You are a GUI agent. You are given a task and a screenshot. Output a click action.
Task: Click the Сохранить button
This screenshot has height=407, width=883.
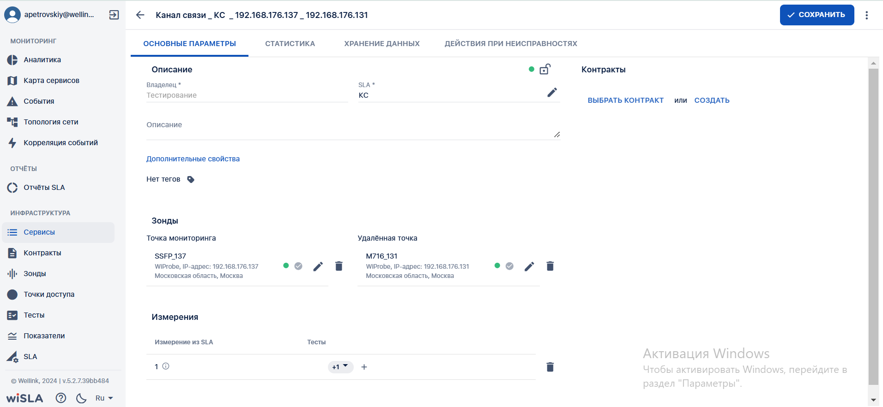click(x=817, y=15)
